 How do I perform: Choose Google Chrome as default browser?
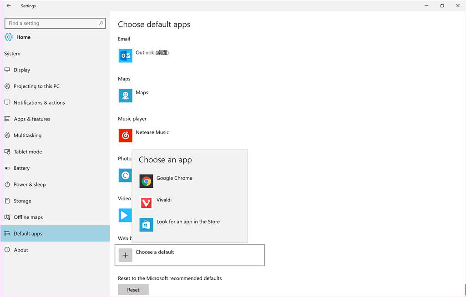[190, 181]
